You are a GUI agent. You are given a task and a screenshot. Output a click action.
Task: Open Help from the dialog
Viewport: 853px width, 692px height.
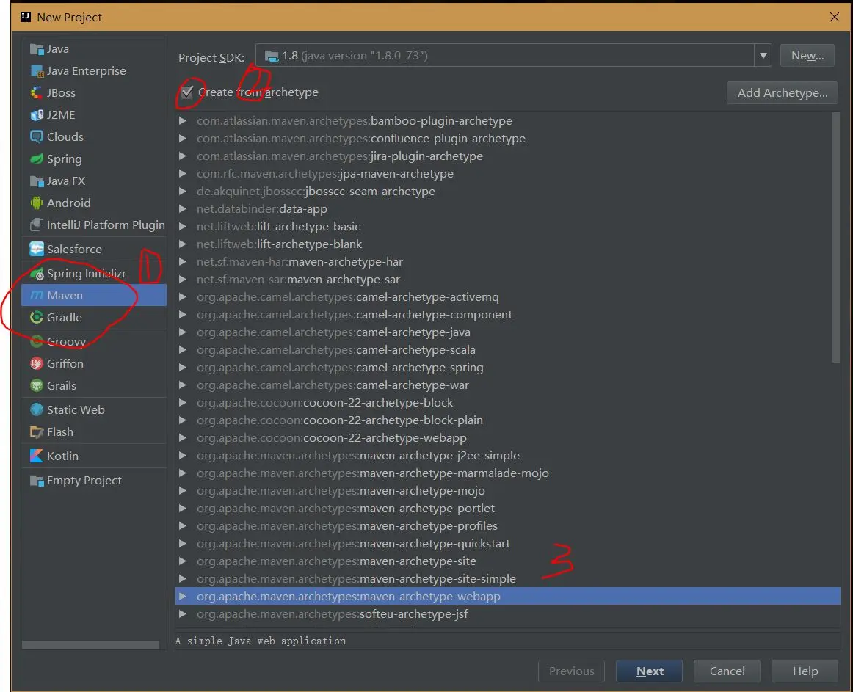(805, 671)
